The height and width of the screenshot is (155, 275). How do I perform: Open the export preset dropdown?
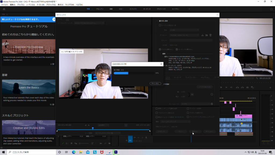pyautogui.click(x=184, y=35)
